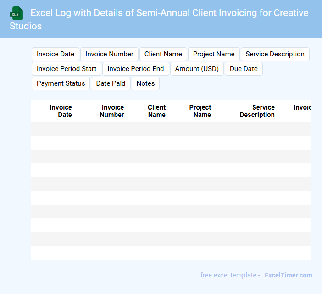Click the Invoice Date column header
The image size is (322, 294).
click(x=61, y=111)
